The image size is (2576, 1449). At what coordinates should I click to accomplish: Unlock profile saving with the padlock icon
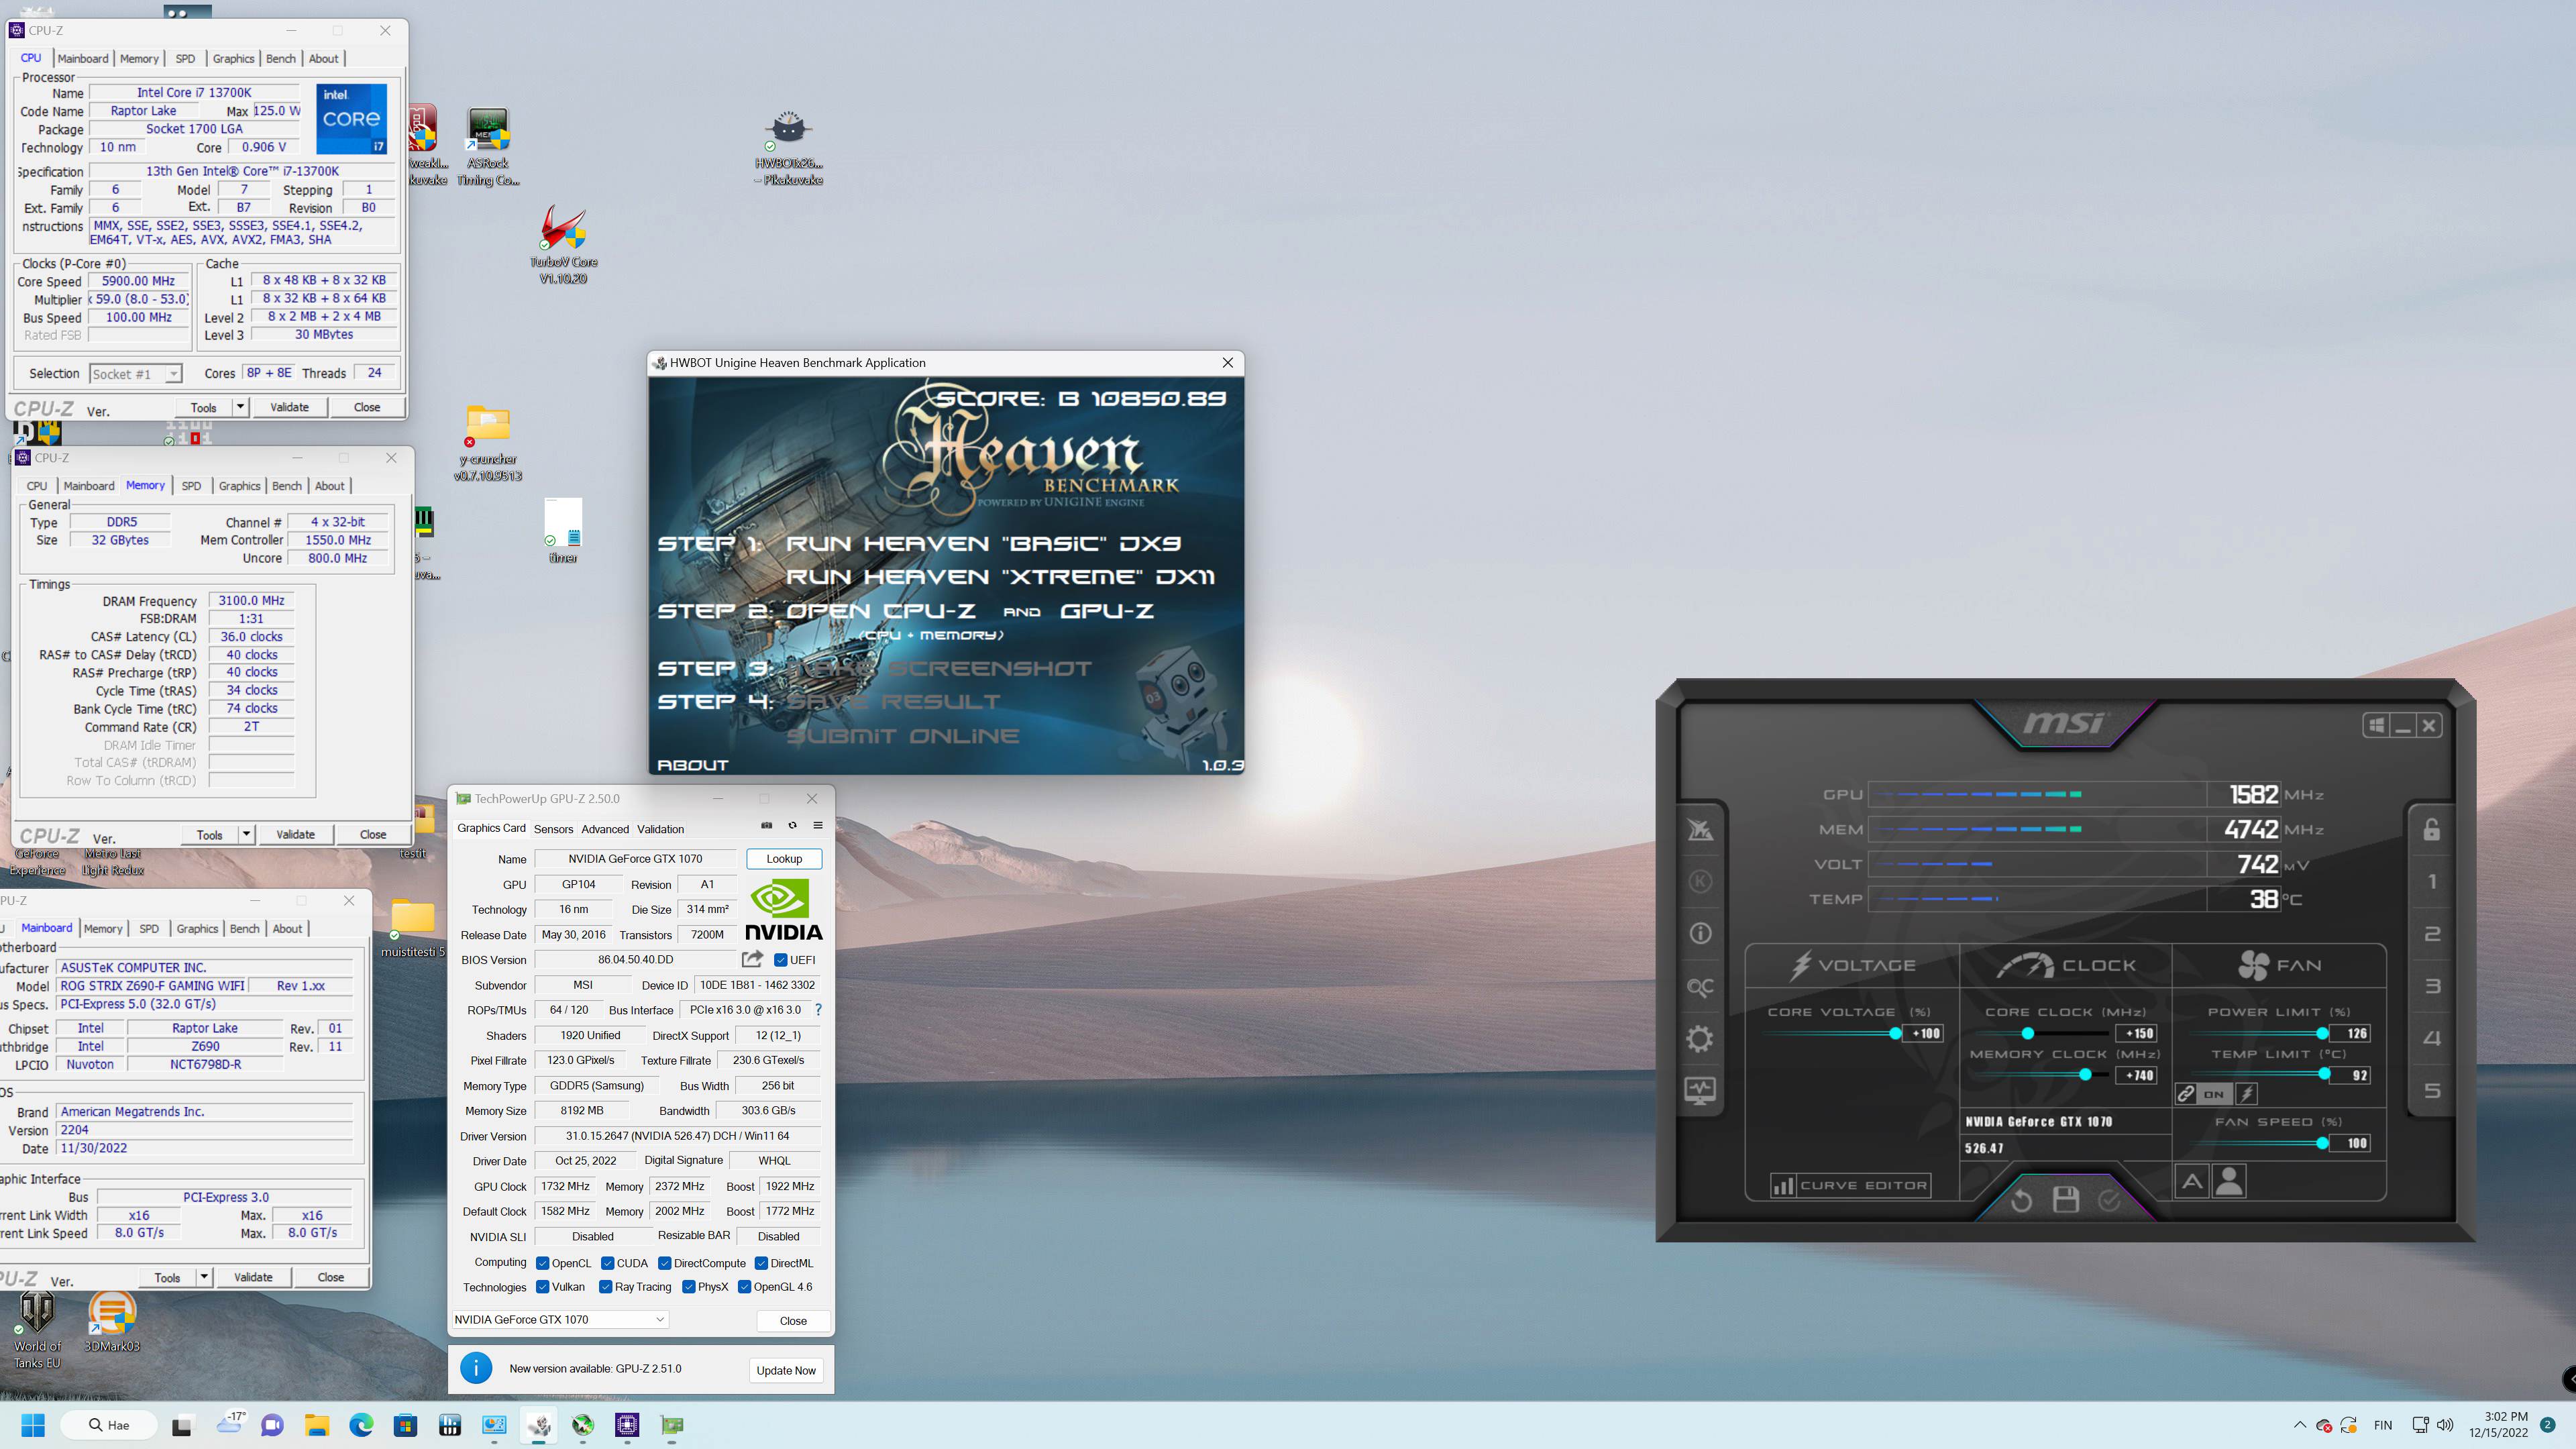tap(2431, 829)
